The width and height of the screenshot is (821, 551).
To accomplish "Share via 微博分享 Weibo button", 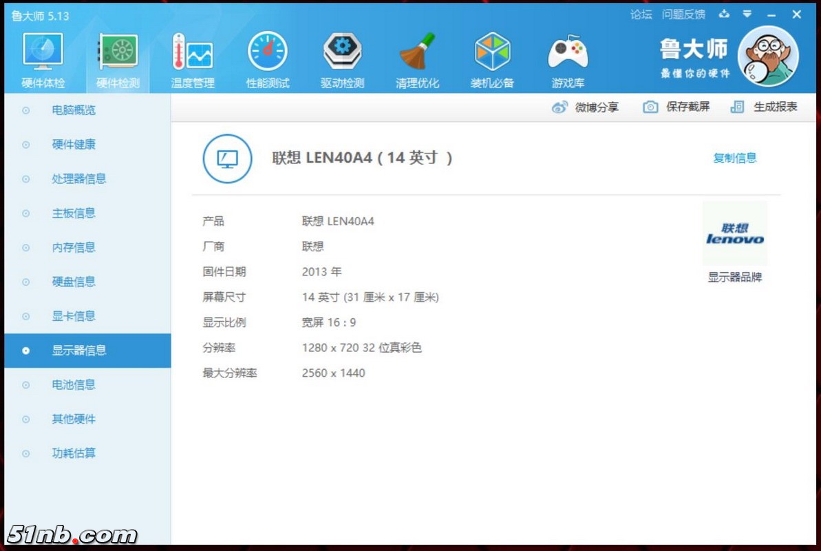I will [585, 107].
